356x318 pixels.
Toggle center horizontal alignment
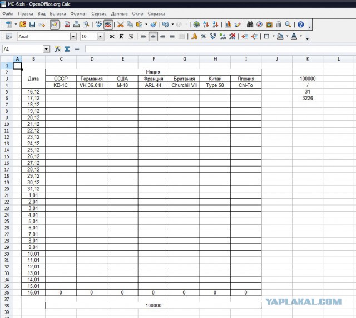[153, 36]
